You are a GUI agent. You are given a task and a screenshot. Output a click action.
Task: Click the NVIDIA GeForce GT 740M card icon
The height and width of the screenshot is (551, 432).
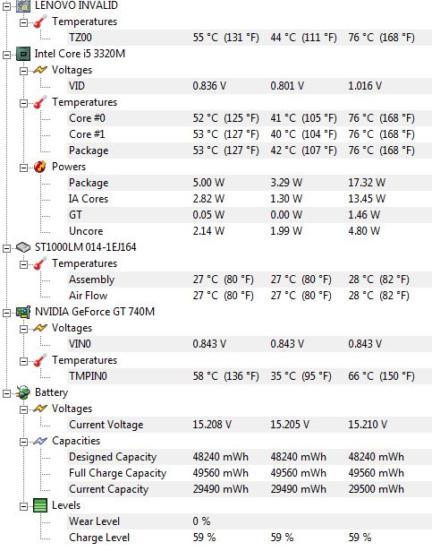tap(23, 312)
